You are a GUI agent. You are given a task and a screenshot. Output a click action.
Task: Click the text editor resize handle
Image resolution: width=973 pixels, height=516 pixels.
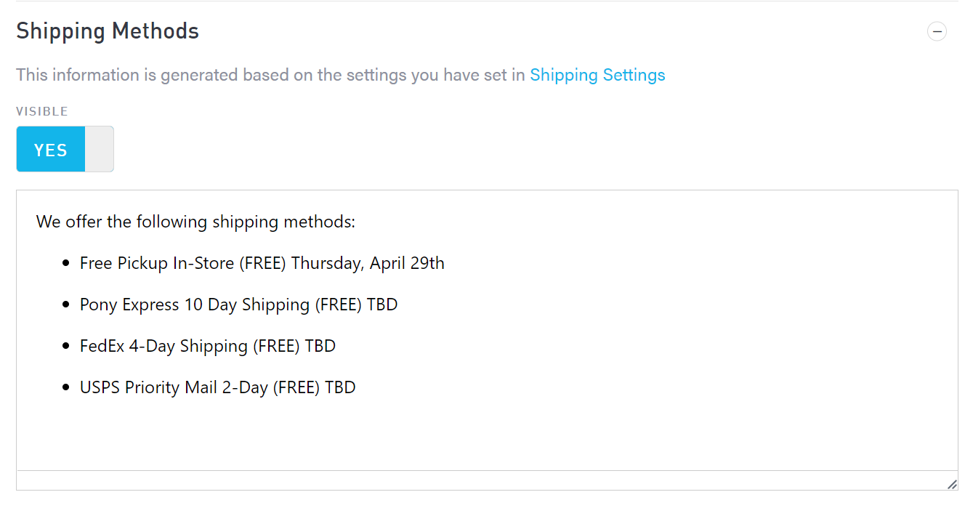(x=951, y=484)
